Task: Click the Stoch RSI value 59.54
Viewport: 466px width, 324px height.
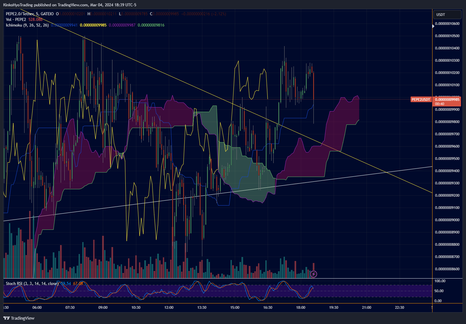Action: click(x=66, y=284)
